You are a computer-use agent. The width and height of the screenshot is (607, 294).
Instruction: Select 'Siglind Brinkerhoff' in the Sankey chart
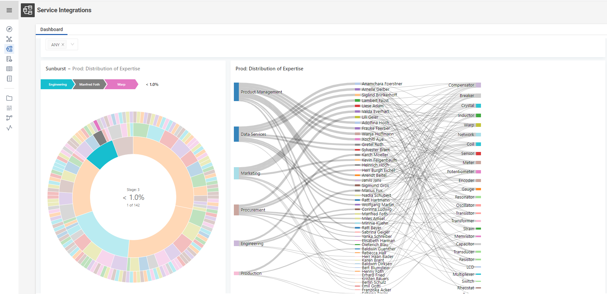[379, 95]
